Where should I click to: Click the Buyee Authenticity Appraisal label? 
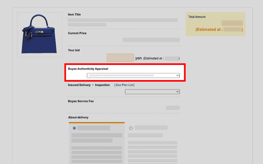pos(88,69)
